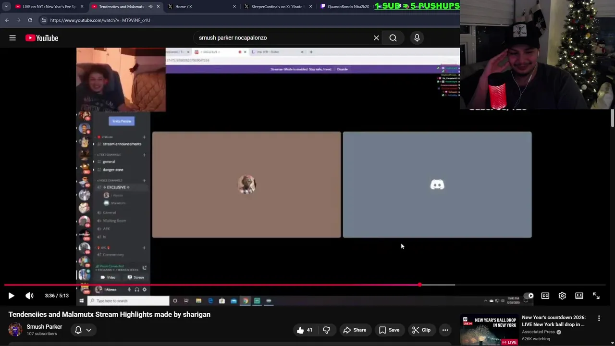Click the 107 subscribers text
This screenshot has height=346, width=615.
[42, 334]
